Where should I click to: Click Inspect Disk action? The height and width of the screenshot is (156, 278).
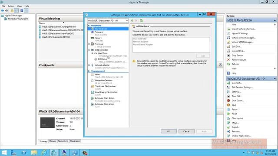point(238,51)
